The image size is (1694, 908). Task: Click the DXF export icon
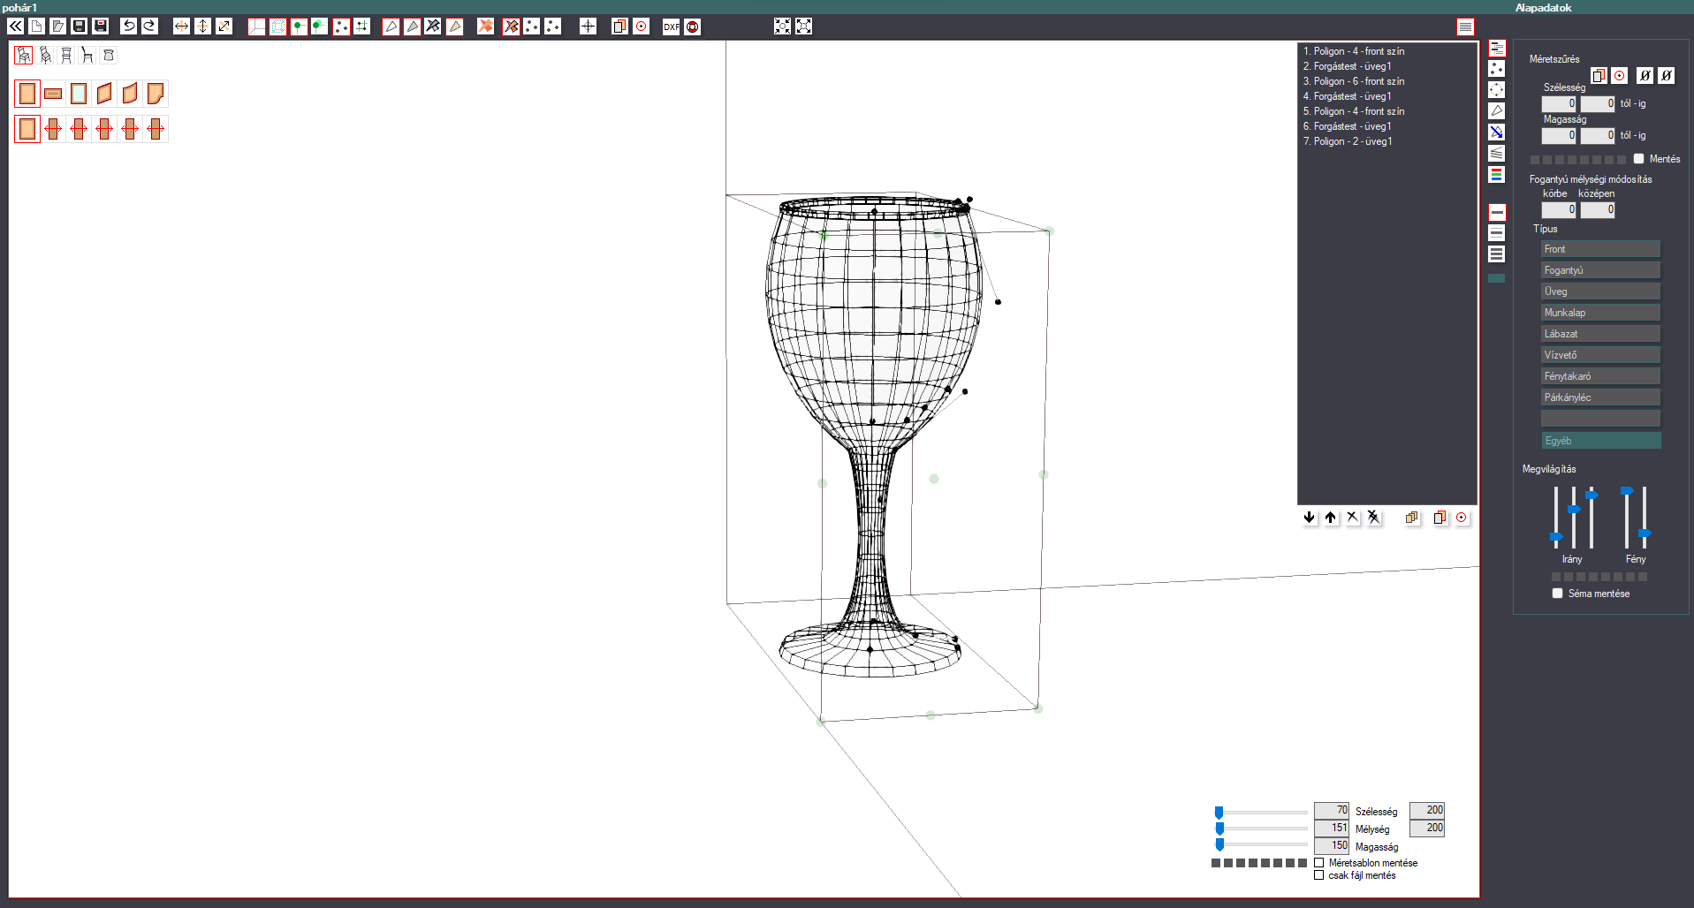672,26
